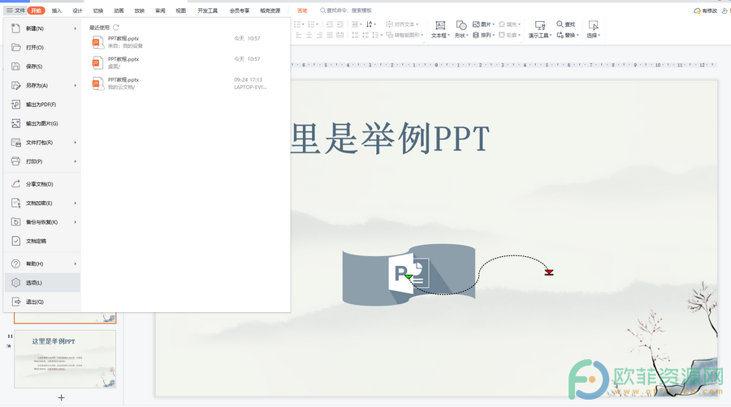Screen dimensions: 731x407
Task: Switch to the 动画 ribbon tab
Action: [x=119, y=11]
